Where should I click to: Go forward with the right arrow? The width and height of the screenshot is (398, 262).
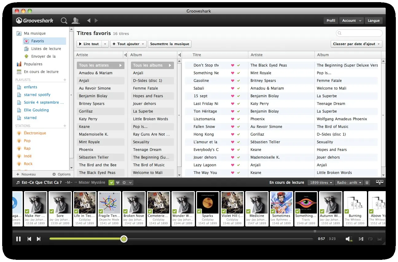click(x=96, y=21)
